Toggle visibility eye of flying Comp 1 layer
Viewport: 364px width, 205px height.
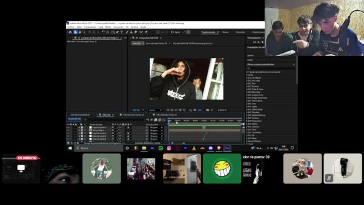click(68, 130)
